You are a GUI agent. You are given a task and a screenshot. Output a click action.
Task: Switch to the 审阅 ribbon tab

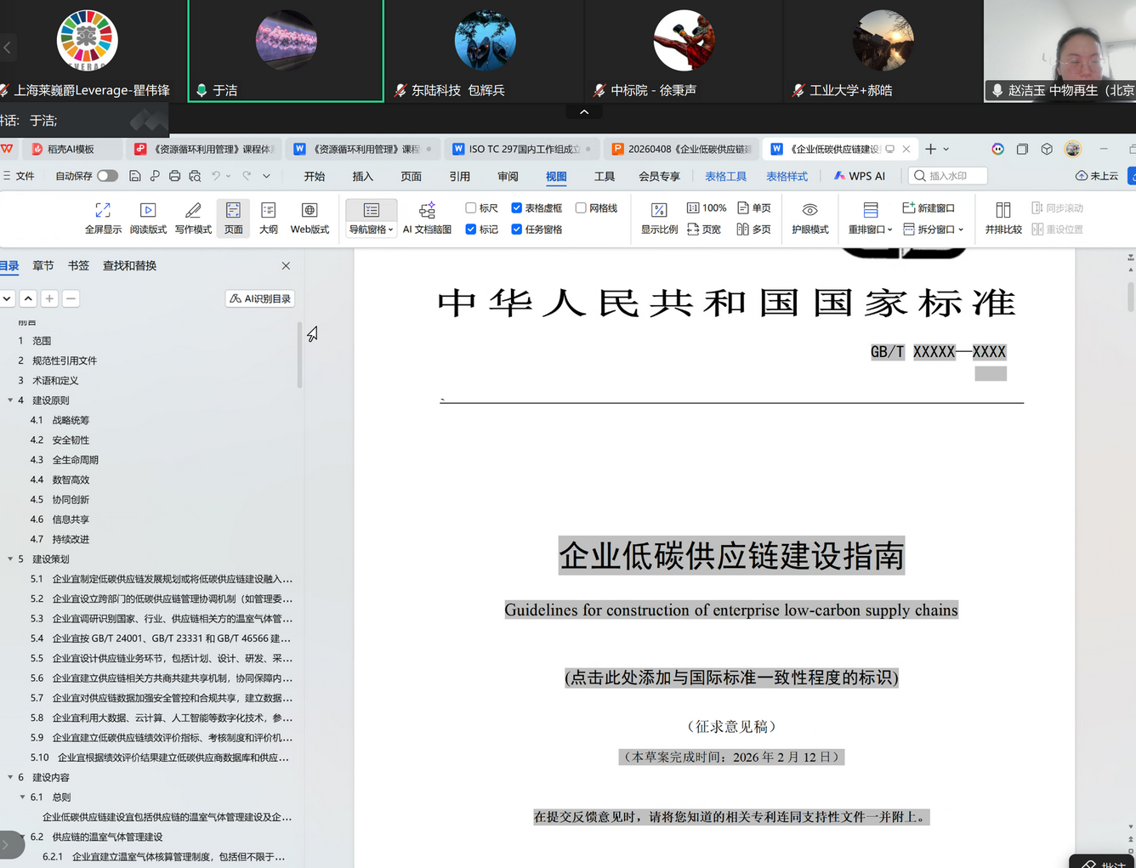click(x=508, y=176)
